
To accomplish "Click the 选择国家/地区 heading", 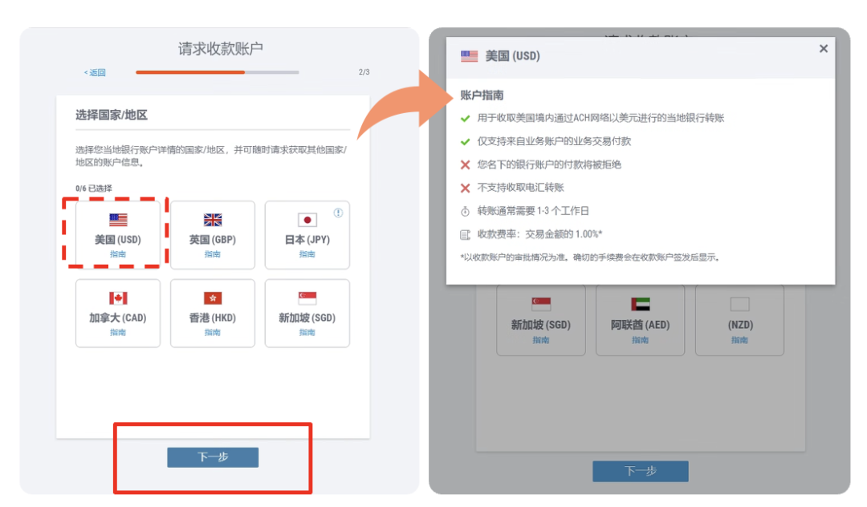I will tap(111, 115).
